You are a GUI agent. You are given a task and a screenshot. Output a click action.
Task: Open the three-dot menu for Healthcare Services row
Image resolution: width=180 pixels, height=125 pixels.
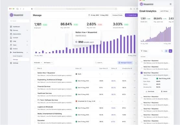(x=135, y=95)
